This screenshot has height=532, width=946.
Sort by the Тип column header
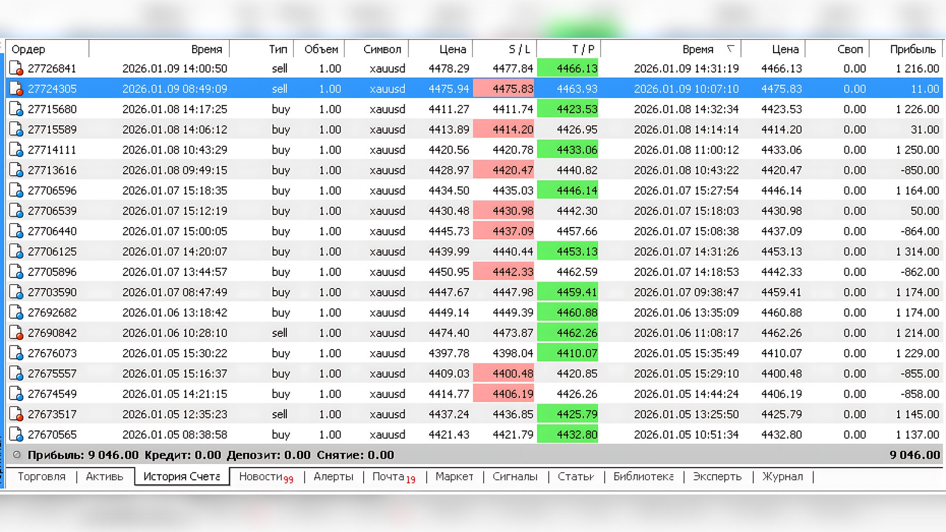[x=262, y=49]
